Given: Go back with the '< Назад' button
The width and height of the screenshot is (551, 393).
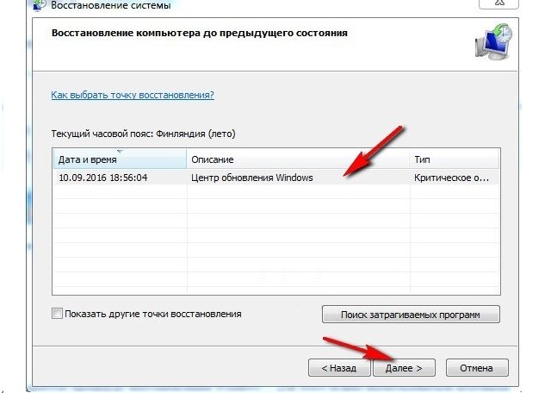Looking at the screenshot, I should [339, 368].
